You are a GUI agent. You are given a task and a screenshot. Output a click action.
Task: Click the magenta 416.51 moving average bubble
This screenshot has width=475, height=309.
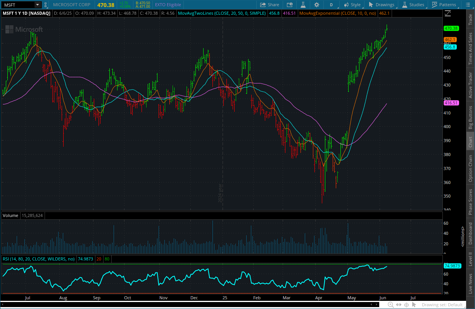[x=451, y=103]
